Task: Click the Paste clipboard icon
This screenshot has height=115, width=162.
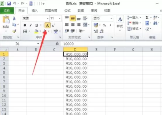Action: (x=6, y=19)
